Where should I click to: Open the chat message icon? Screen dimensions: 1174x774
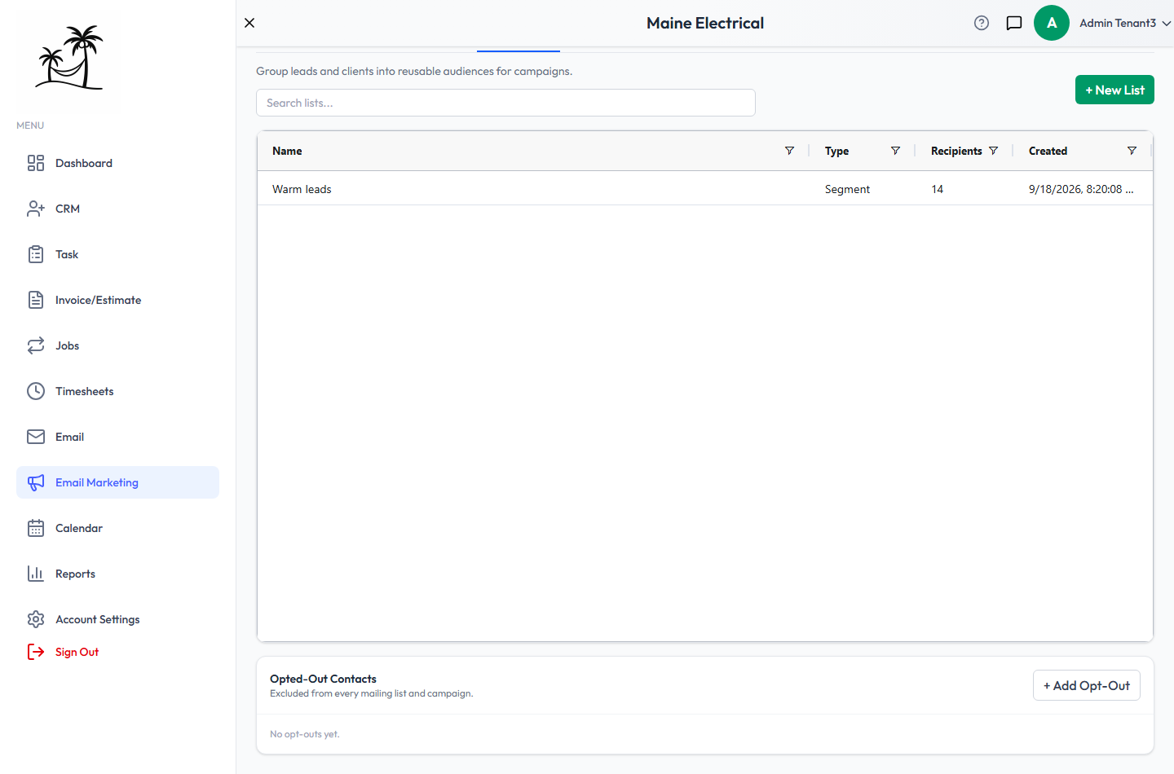1014,23
